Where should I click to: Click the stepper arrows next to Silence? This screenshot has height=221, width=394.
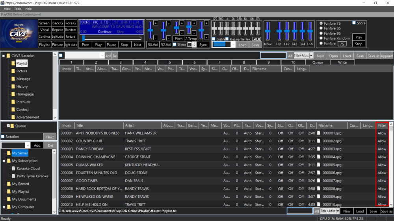point(194,45)
